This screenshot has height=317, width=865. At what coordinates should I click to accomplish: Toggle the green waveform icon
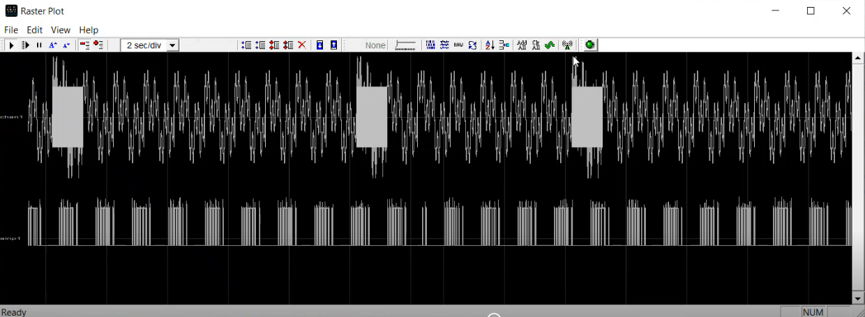pyautogui.click(x=550, y=45)
